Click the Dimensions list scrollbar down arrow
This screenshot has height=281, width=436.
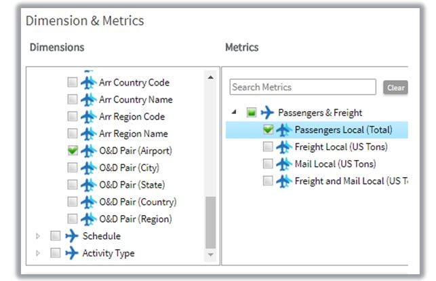tap(210, 254)
